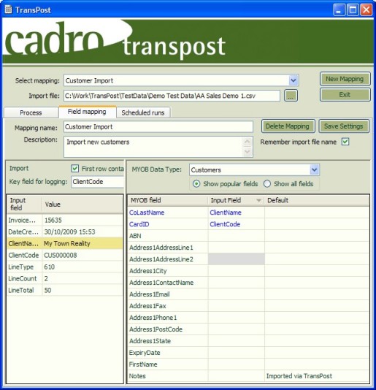Maximize the TransPost window
The image size is (376, 390).
pyautogui.click(x=353, y=10)
